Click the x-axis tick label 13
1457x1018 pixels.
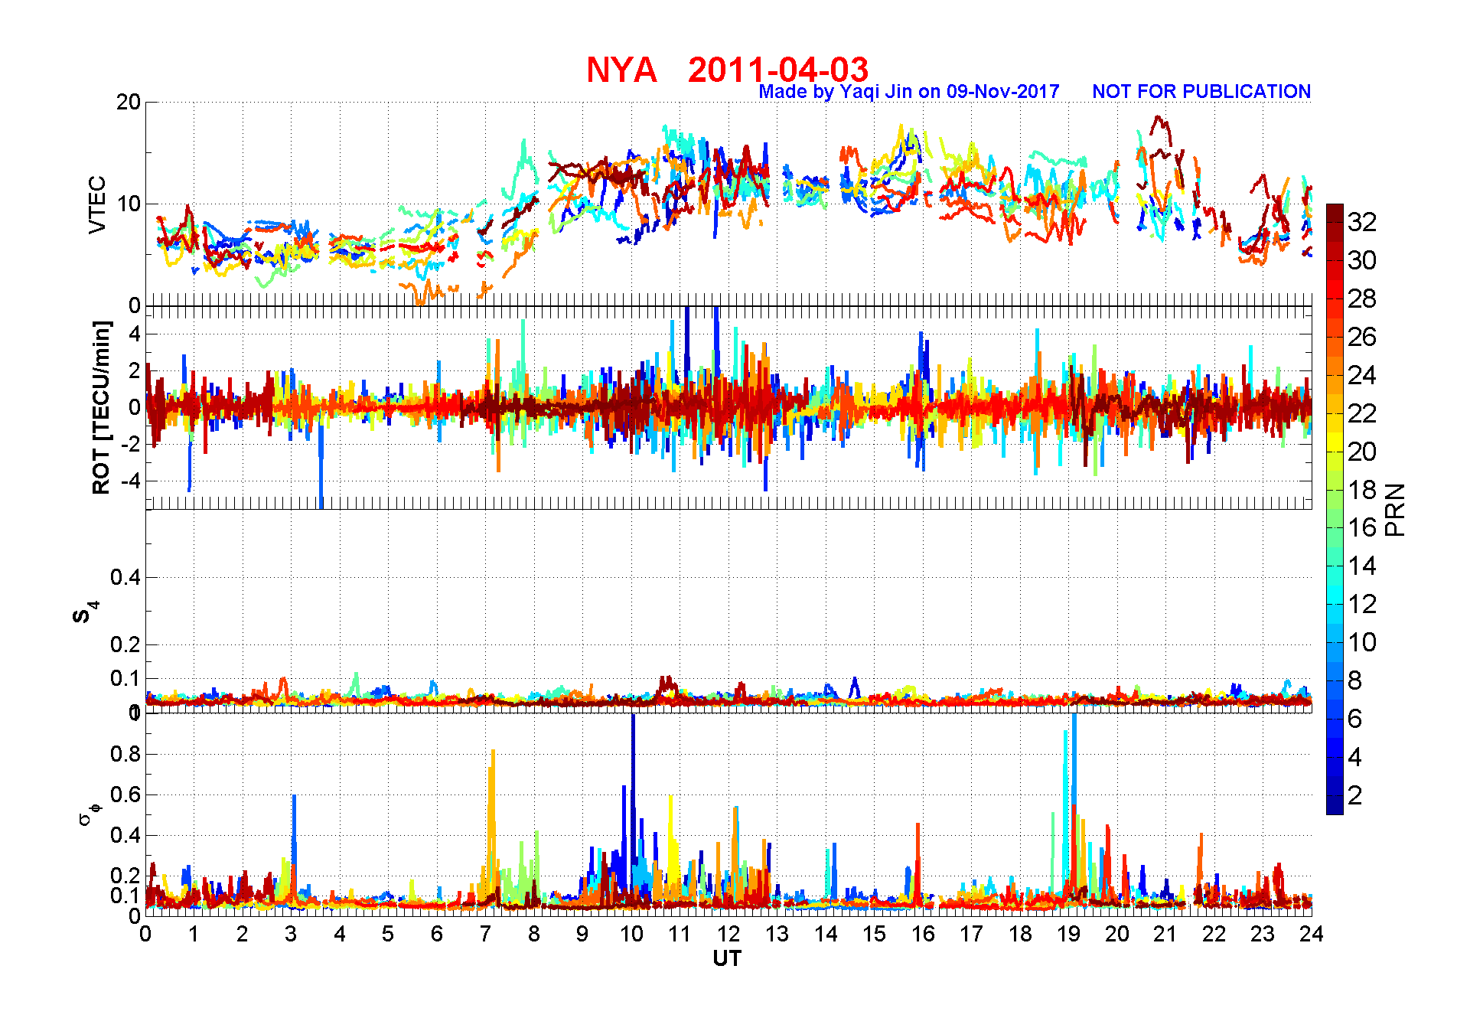777,934
